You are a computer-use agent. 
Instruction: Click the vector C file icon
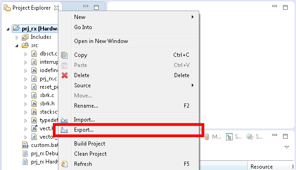click(x=34, y=137)
